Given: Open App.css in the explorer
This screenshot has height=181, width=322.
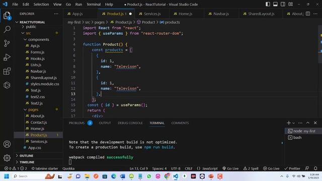Looking at the screenshot, I should click(x=35, y=147).
